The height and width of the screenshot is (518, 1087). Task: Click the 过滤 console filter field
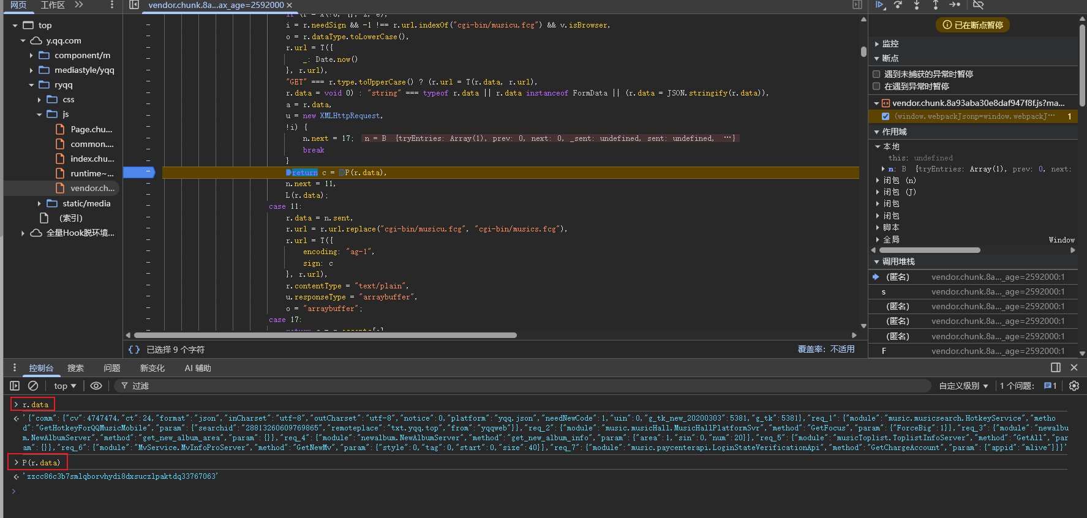pyautogui.click(x=524, y=386)
